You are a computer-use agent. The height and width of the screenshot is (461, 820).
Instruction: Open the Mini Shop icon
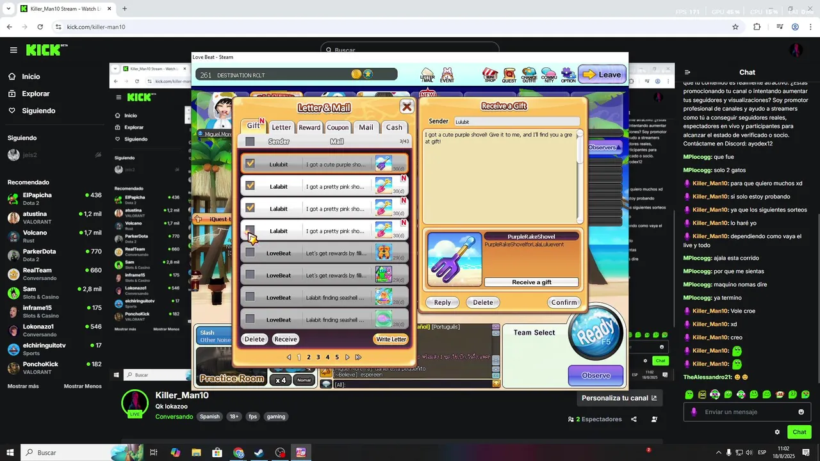coord(490,75)
